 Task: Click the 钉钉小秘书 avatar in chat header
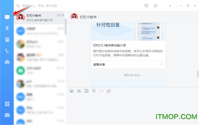[74, 17]
